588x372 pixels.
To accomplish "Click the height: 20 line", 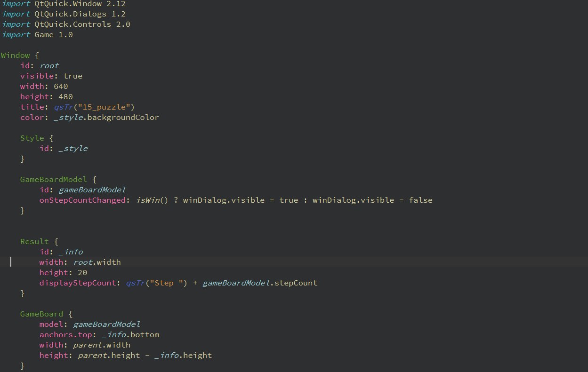I will (x=64, y=272).
